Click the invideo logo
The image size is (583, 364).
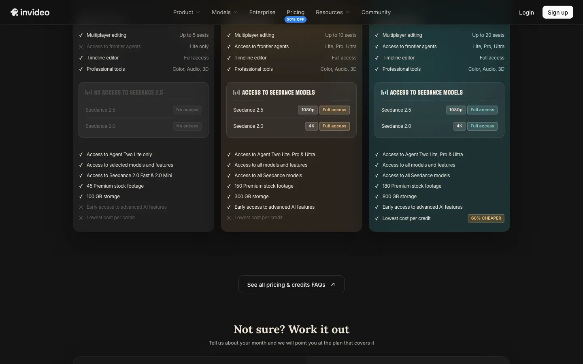[30, 12]
